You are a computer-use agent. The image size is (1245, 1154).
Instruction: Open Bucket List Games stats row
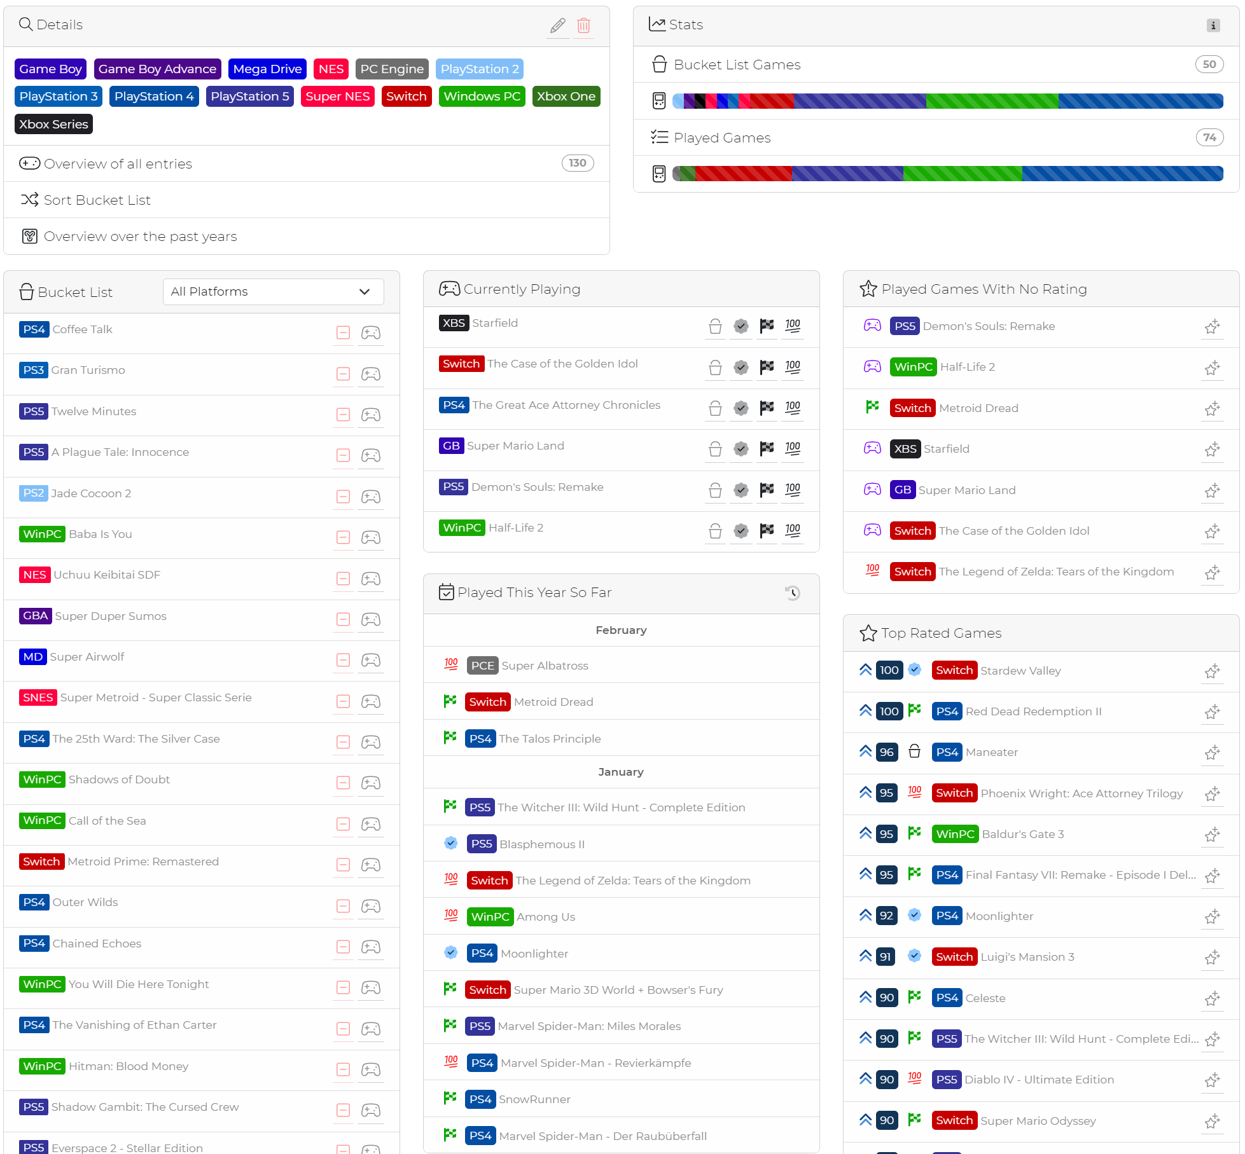936,64
